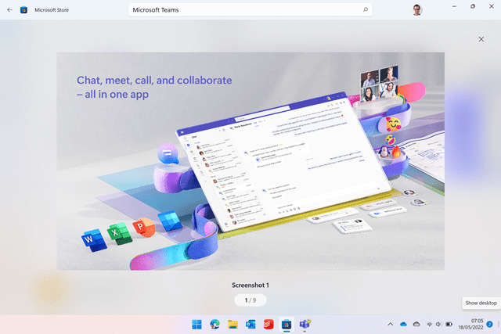Click the Teams screenshot preview image
This screenshot has height=334, width=501.
pyautogui.click(x=250, y=161)
